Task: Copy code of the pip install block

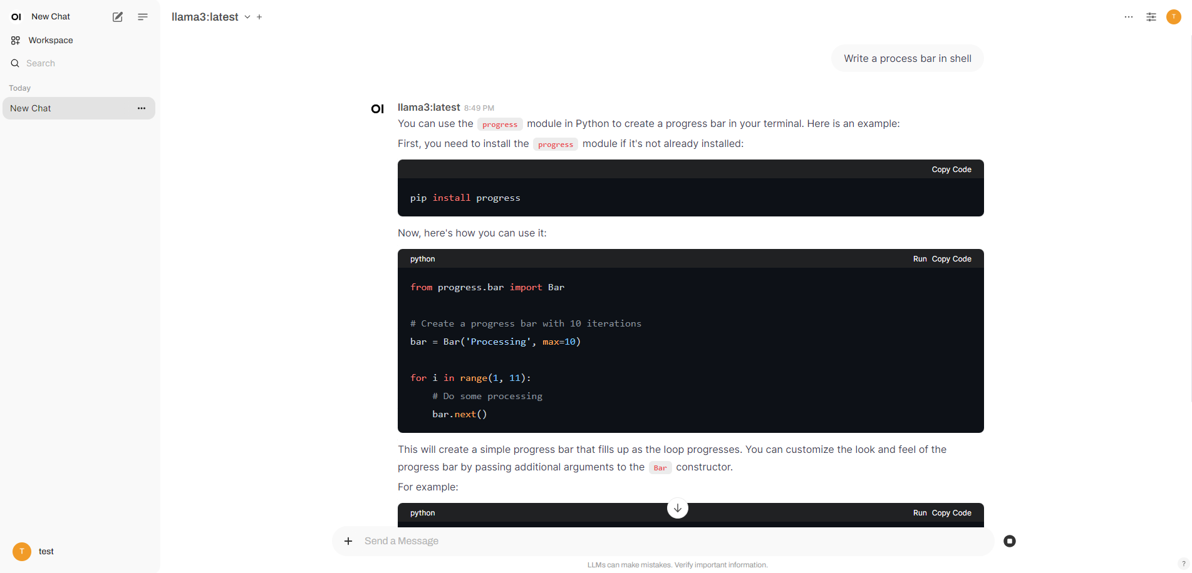Action: click(x=951, y=170)
